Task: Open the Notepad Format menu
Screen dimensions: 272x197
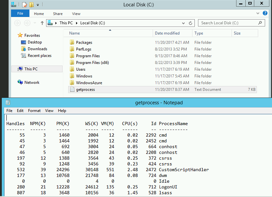Action: [34, 111]
